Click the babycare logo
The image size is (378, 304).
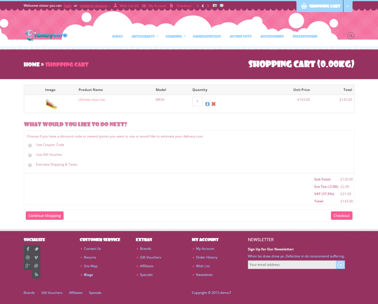(46, 35)
